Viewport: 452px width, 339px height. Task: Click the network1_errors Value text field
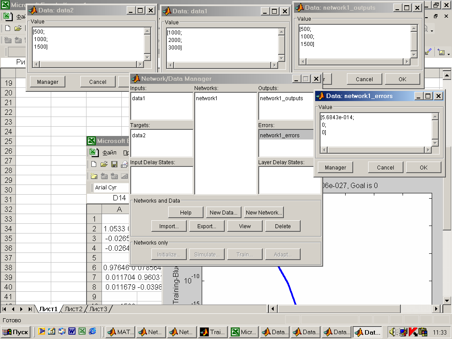click(x=376, y=130)
